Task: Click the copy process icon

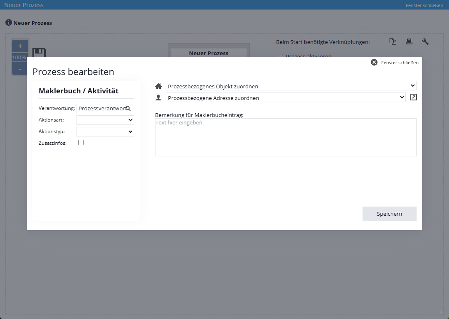Action: click(393, 41)
